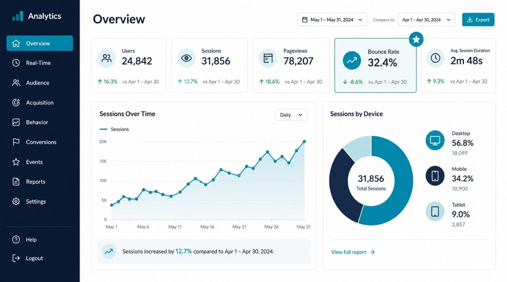Click the Behavior chart icon
507x282 pixels.
(16, 122)
